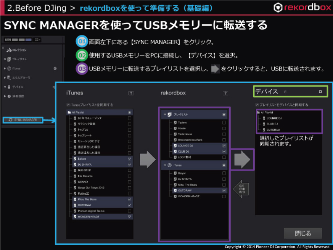Select the GONNO playlist row

103,182
